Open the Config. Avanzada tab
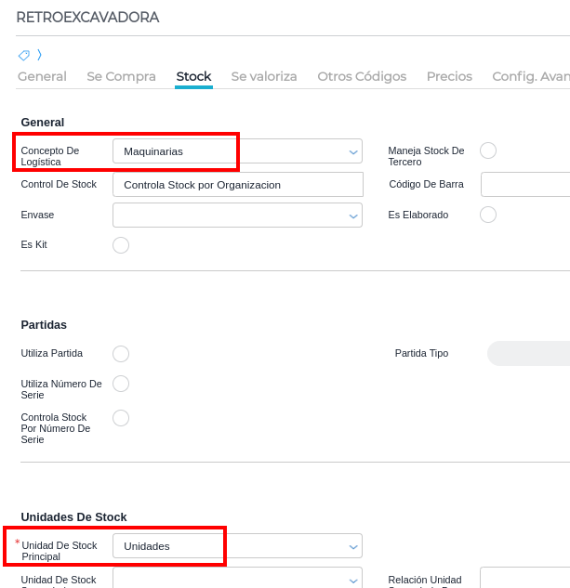This screenshot has width=570, height=588. (x=530, y=76)
